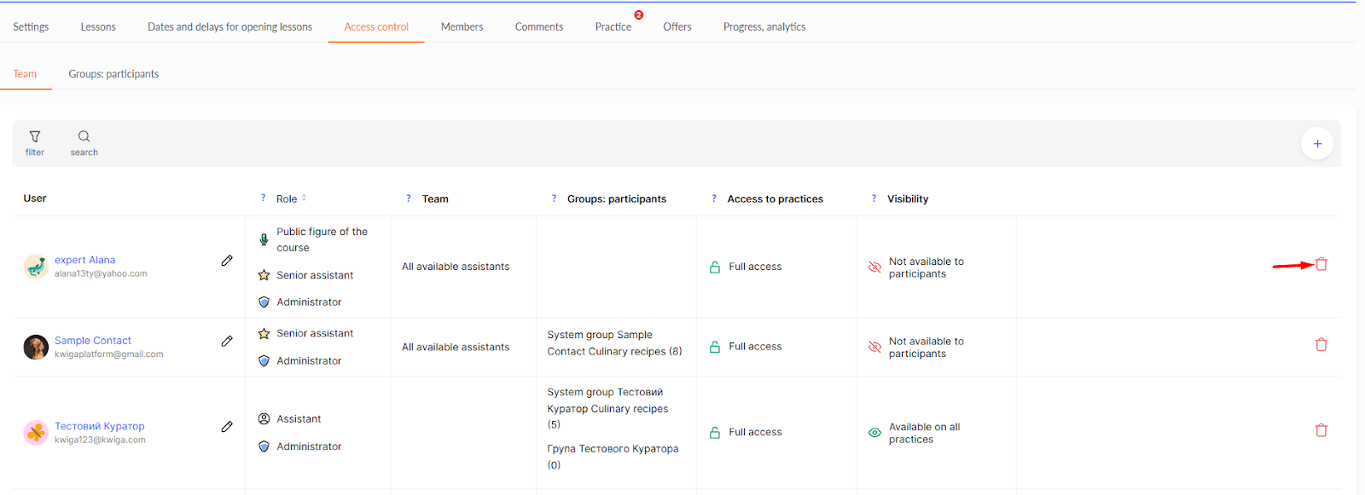Open the filter tool
1365x495 pixels.
(x=35, y=143)
